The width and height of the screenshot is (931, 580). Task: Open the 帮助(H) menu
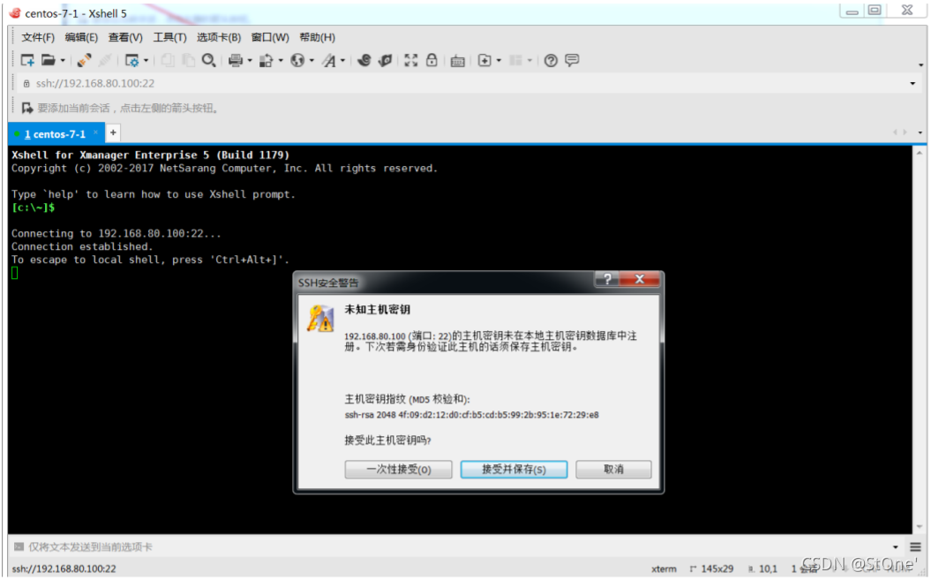(317, 37)
